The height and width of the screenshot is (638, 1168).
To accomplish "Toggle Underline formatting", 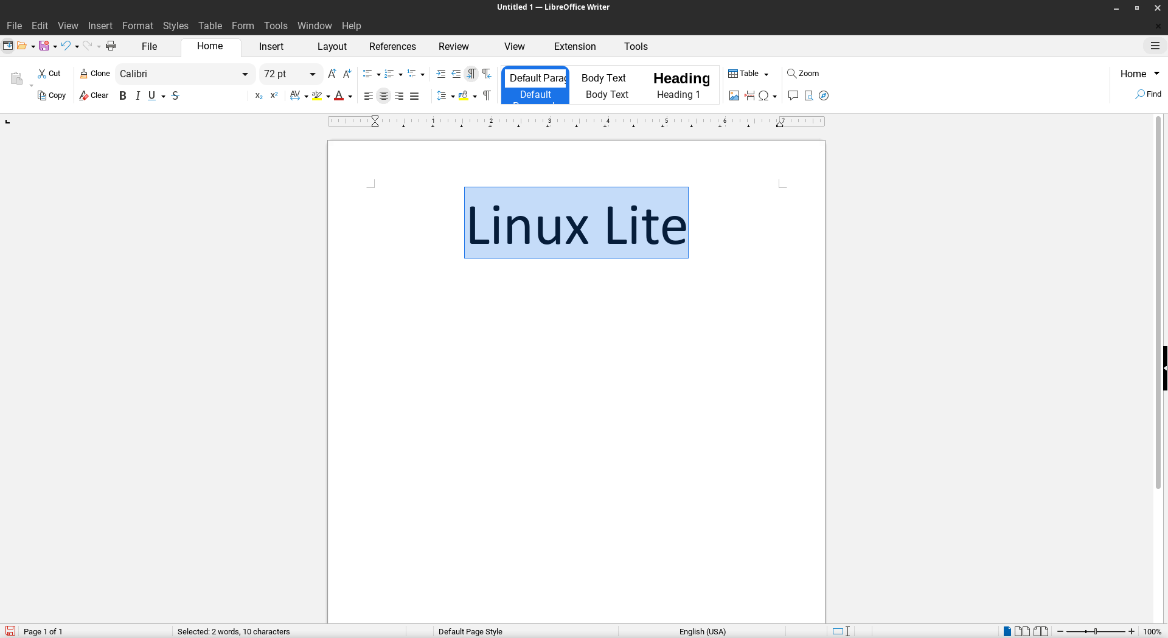I will click(152, 95).
